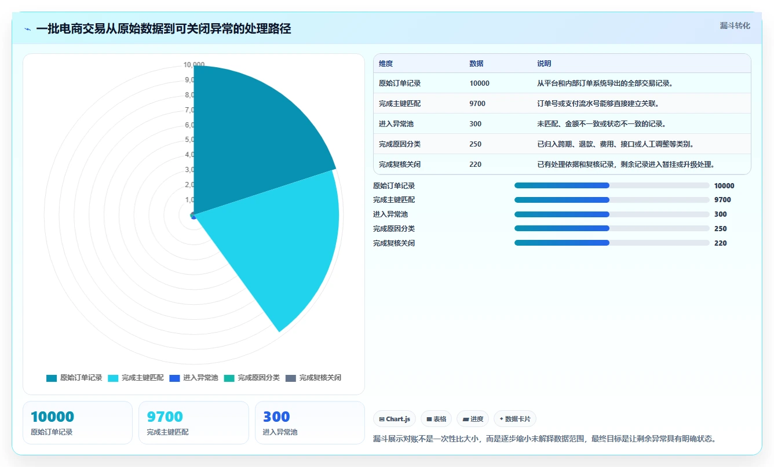The height and width of the screenshot is (467, 774).
Task: Click the 250 value in the table
Action: click(x=475, y=144)
